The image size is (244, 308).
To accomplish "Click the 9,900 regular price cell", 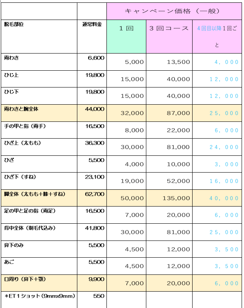I will 96,279.
